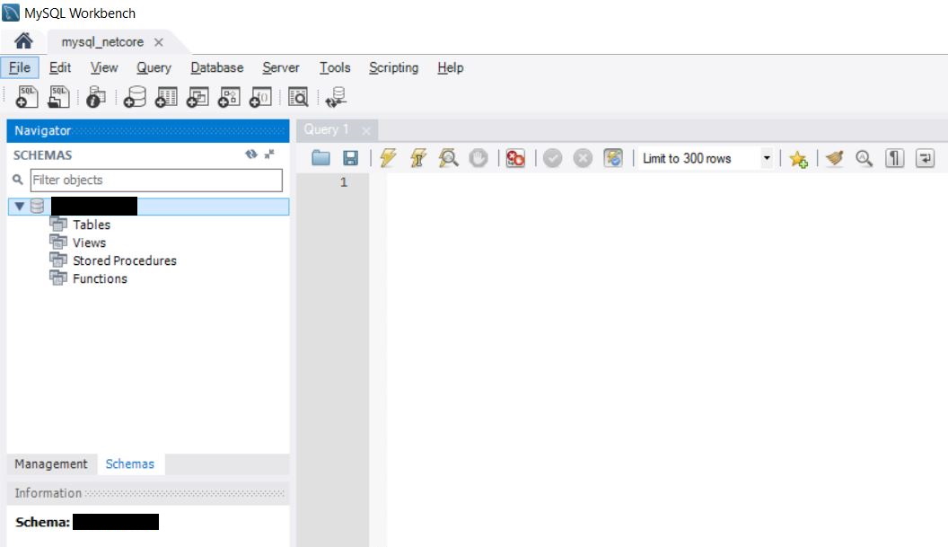The image size is (948, 547).
Task: Click the Filter objects search field
Action: [x=155, y=180]
